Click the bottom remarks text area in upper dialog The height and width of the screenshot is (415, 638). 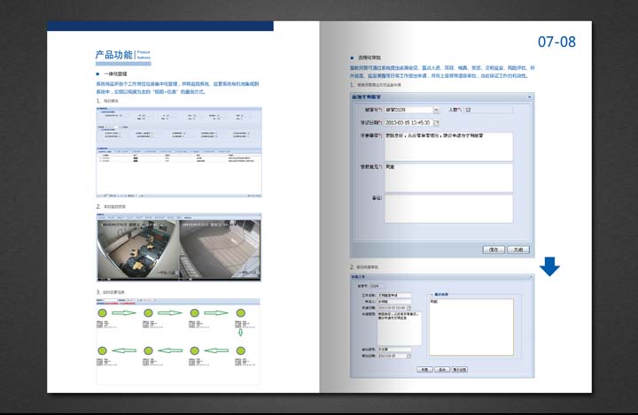click(x=448, y=209)
